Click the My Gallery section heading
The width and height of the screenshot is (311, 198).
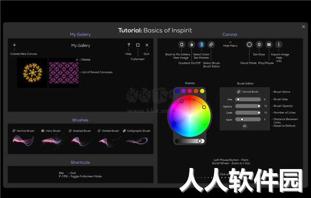(80, 35)
